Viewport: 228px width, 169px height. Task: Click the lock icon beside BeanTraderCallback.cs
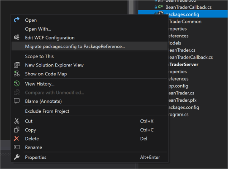pyautogui.click(x=155, y=7)
